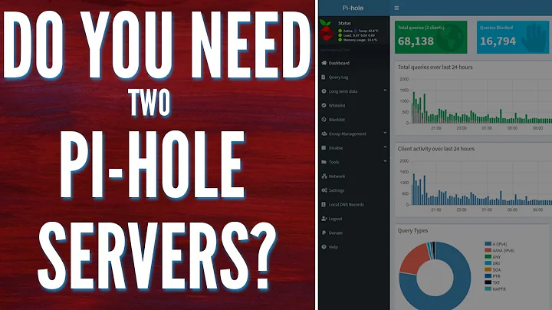Click 'Total queries over last 24 hours' heading
Viewport: 552px width, 310px height.
point(435,67)
